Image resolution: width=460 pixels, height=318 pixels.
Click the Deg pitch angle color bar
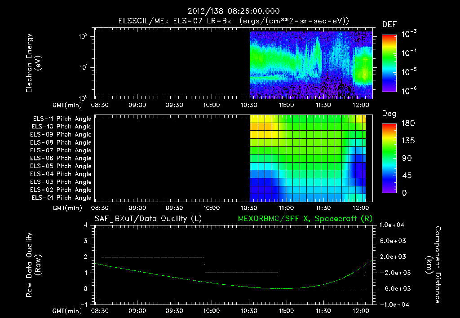(x=389, y=159)
